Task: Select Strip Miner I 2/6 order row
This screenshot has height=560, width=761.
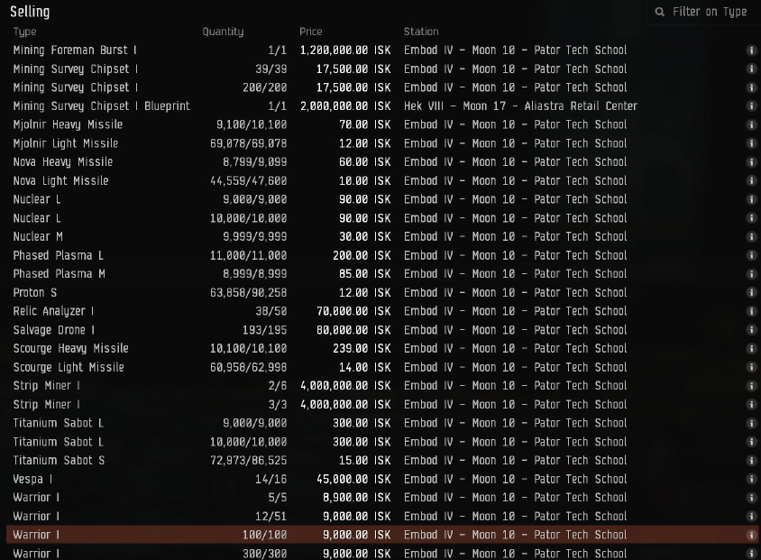Action: point(361,386)
